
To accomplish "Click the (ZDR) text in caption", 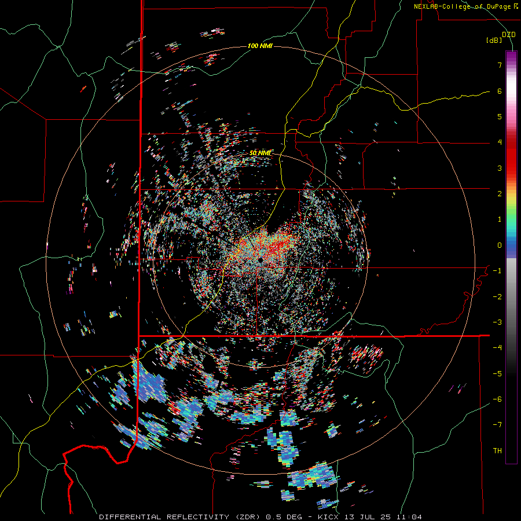I will [x=248, y=517].
